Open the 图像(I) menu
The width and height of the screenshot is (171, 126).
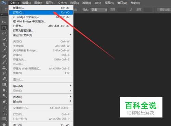pyautogui.click(x=38, y=3)
